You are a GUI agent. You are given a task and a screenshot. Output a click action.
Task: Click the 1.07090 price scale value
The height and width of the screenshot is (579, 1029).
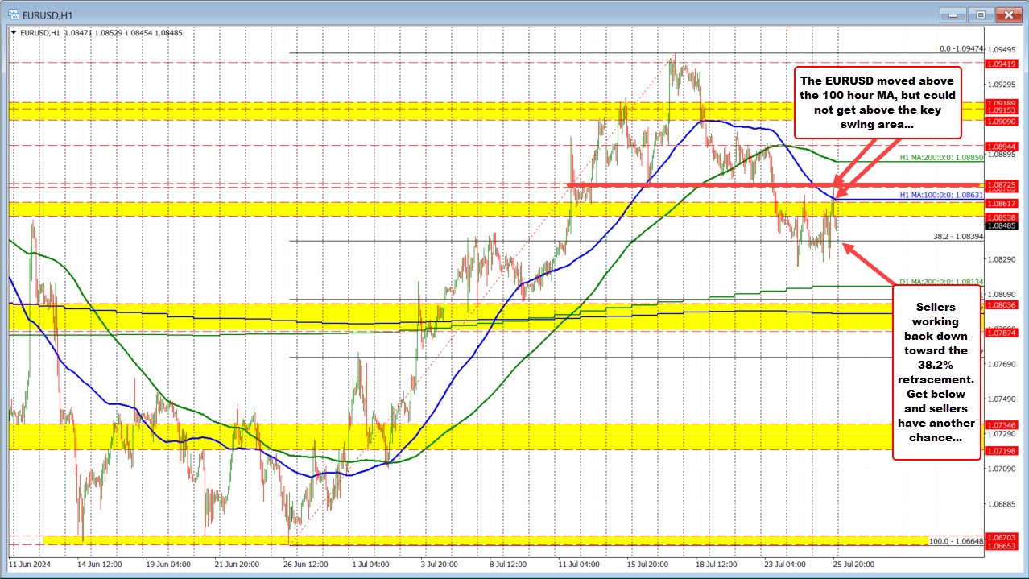pos(1002,469)
